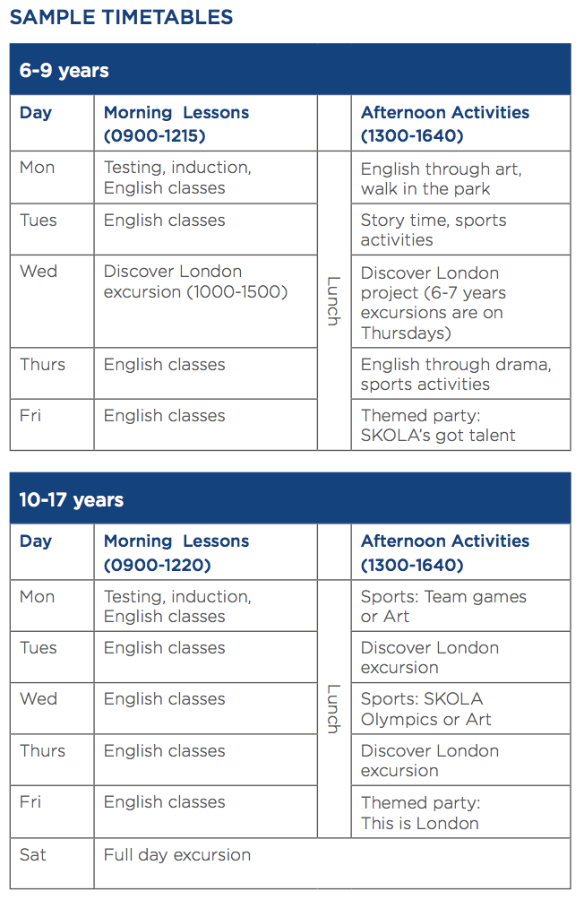Image resolution: width=584 pixels, height=900 pixels.
Task: Click the "Sat" day cell
Action: pos(33,854)
